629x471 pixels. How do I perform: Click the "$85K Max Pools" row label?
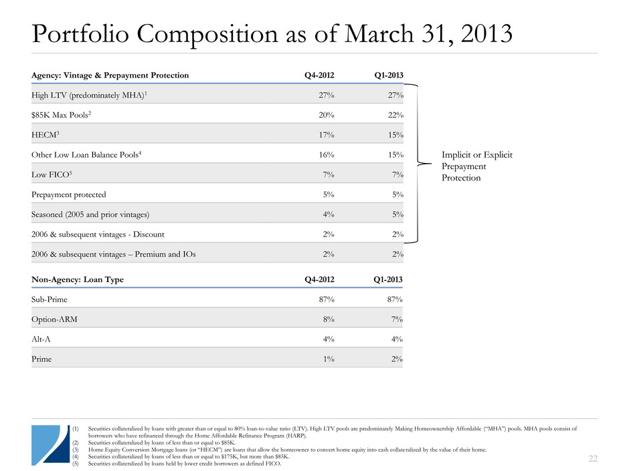point(61,116)
